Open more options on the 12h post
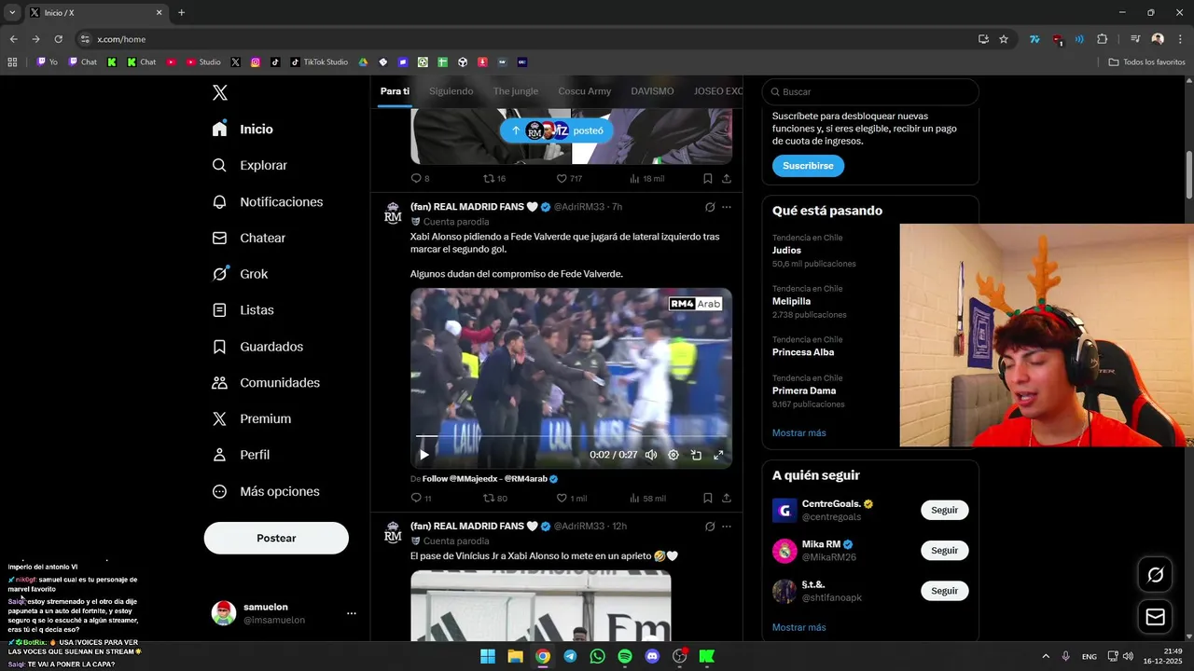 (727, 527)
